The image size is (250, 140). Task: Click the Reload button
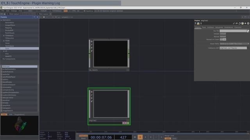(x=223, y=37)
